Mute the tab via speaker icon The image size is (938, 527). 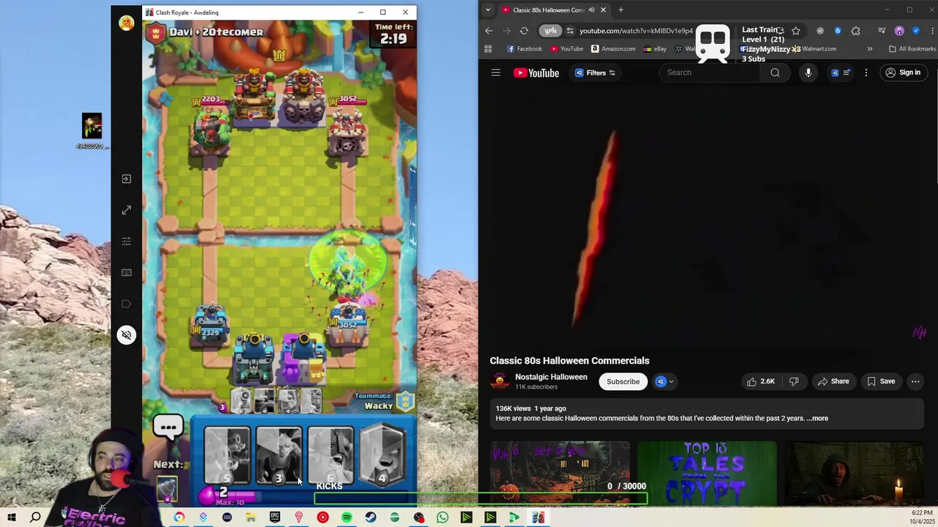[x=591, y=10]
